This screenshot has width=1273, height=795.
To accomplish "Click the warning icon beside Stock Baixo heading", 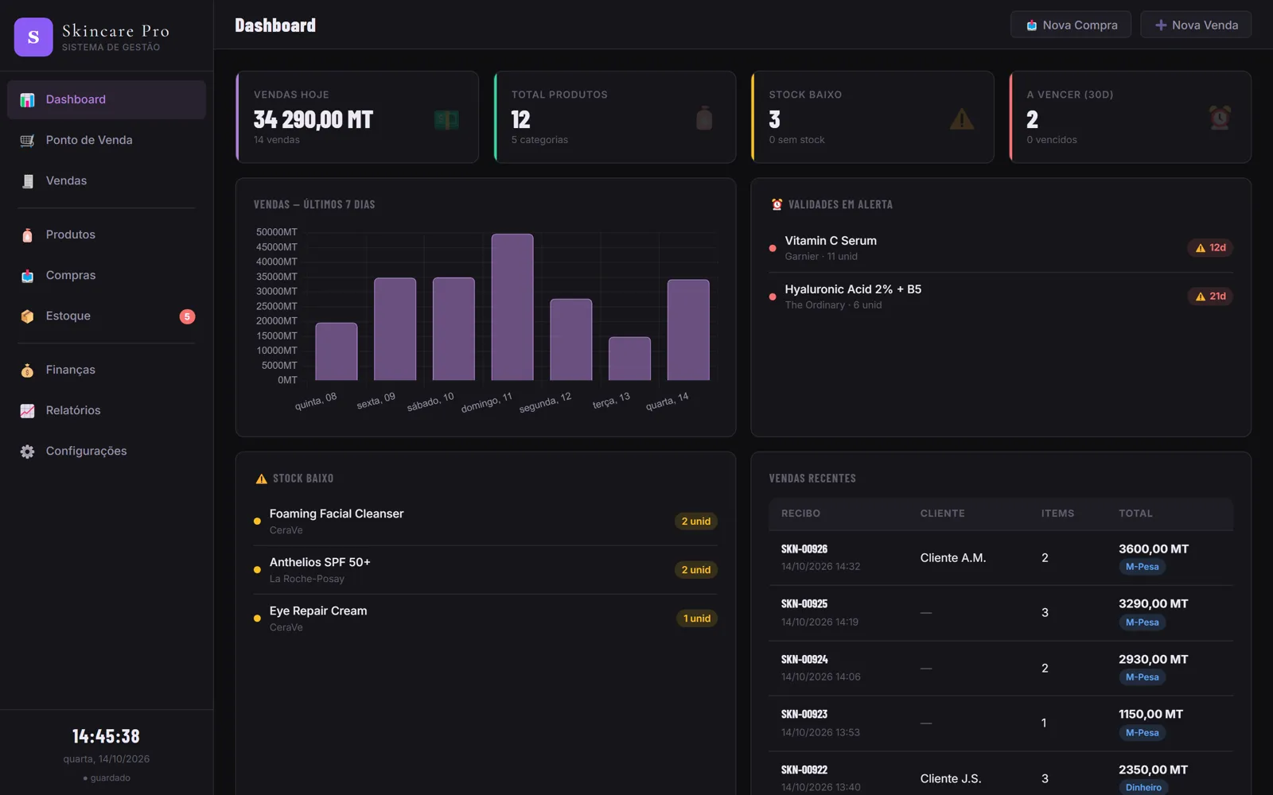I will coord(261,479).
